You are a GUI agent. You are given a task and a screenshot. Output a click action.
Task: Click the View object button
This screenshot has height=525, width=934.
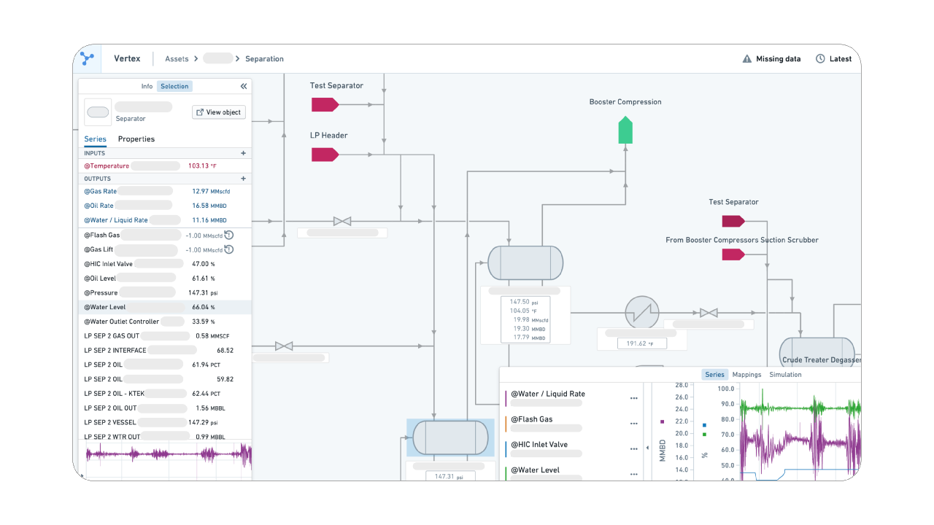(219, 112)
